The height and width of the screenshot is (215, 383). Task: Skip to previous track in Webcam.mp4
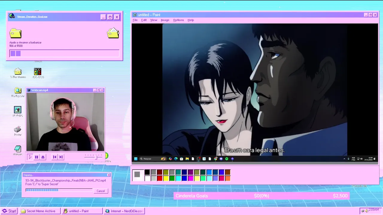tap(54, 157)
